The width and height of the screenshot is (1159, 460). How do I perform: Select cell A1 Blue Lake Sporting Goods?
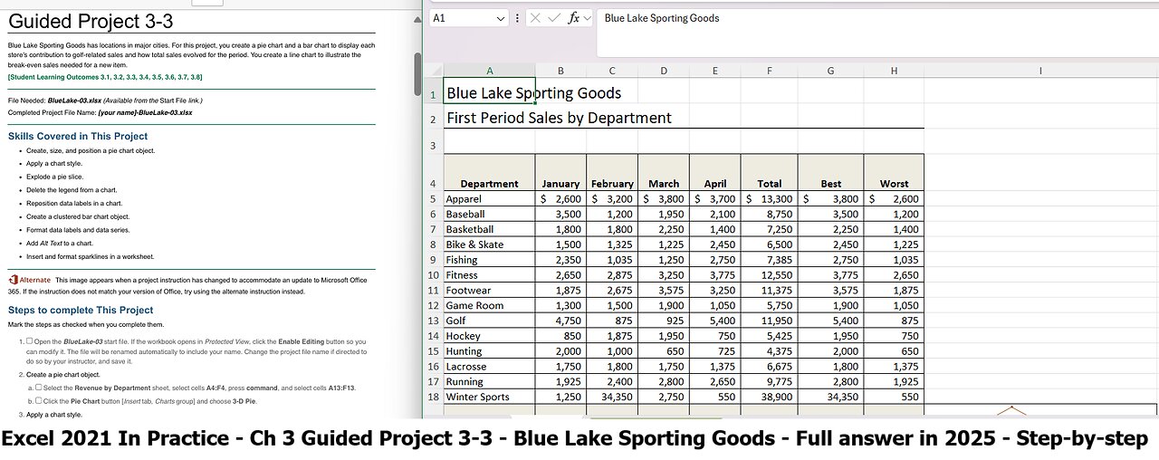[490, 92]
